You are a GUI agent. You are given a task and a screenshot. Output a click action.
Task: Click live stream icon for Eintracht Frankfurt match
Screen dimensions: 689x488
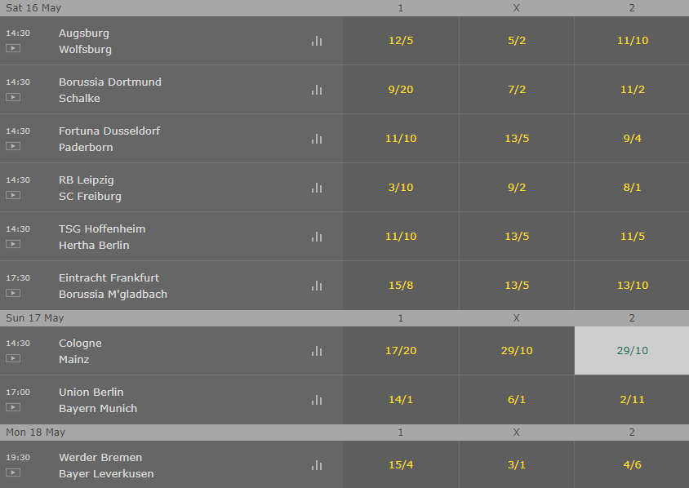click(13, 293)
